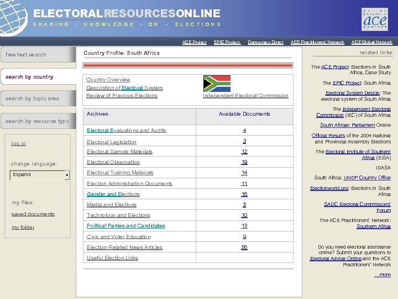Open Democracy Direct in the top navigation

tap(265, 42)
